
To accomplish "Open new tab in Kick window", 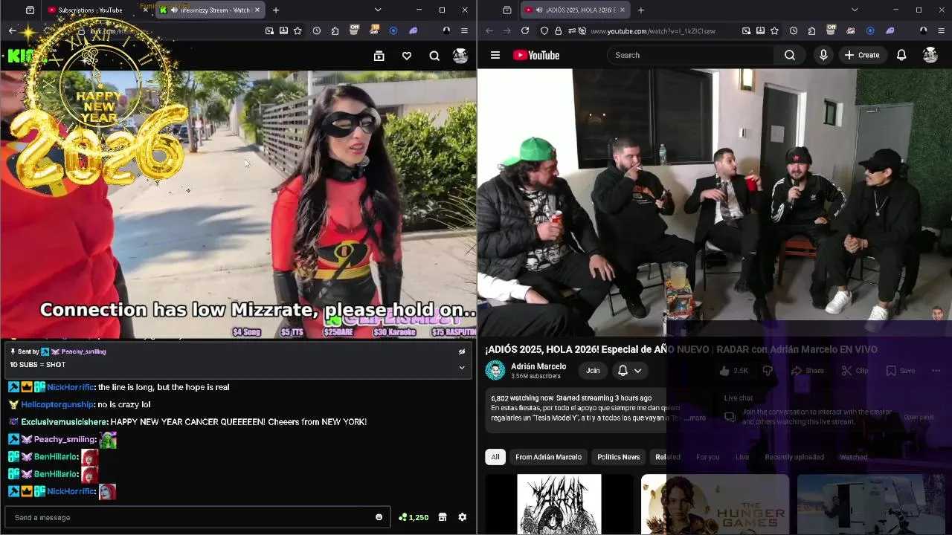I will [x=276, y=10].
